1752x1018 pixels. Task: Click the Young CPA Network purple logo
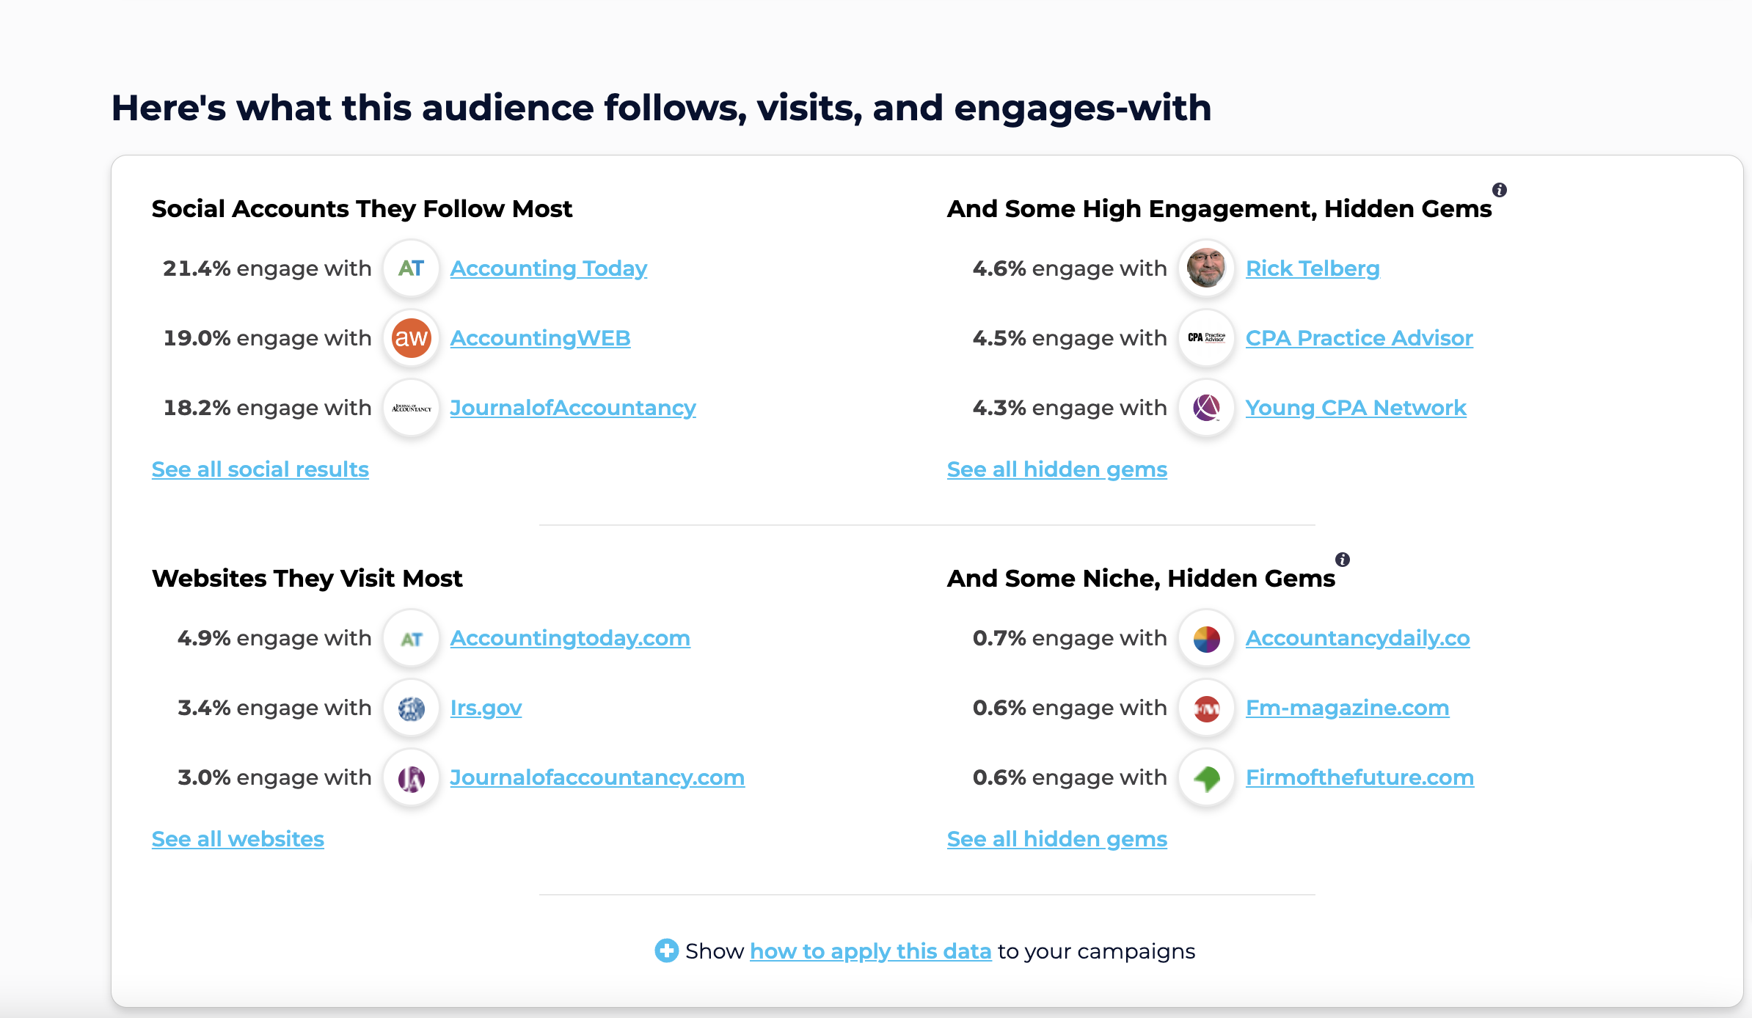(x=1206, y=408)
